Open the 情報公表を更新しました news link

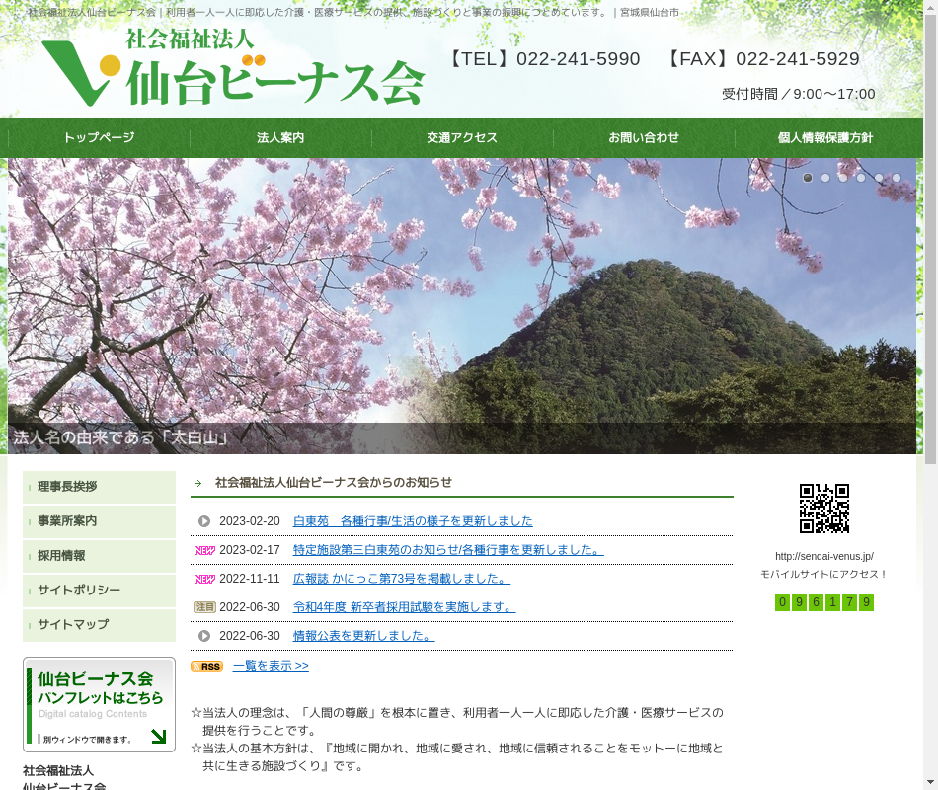363,636
